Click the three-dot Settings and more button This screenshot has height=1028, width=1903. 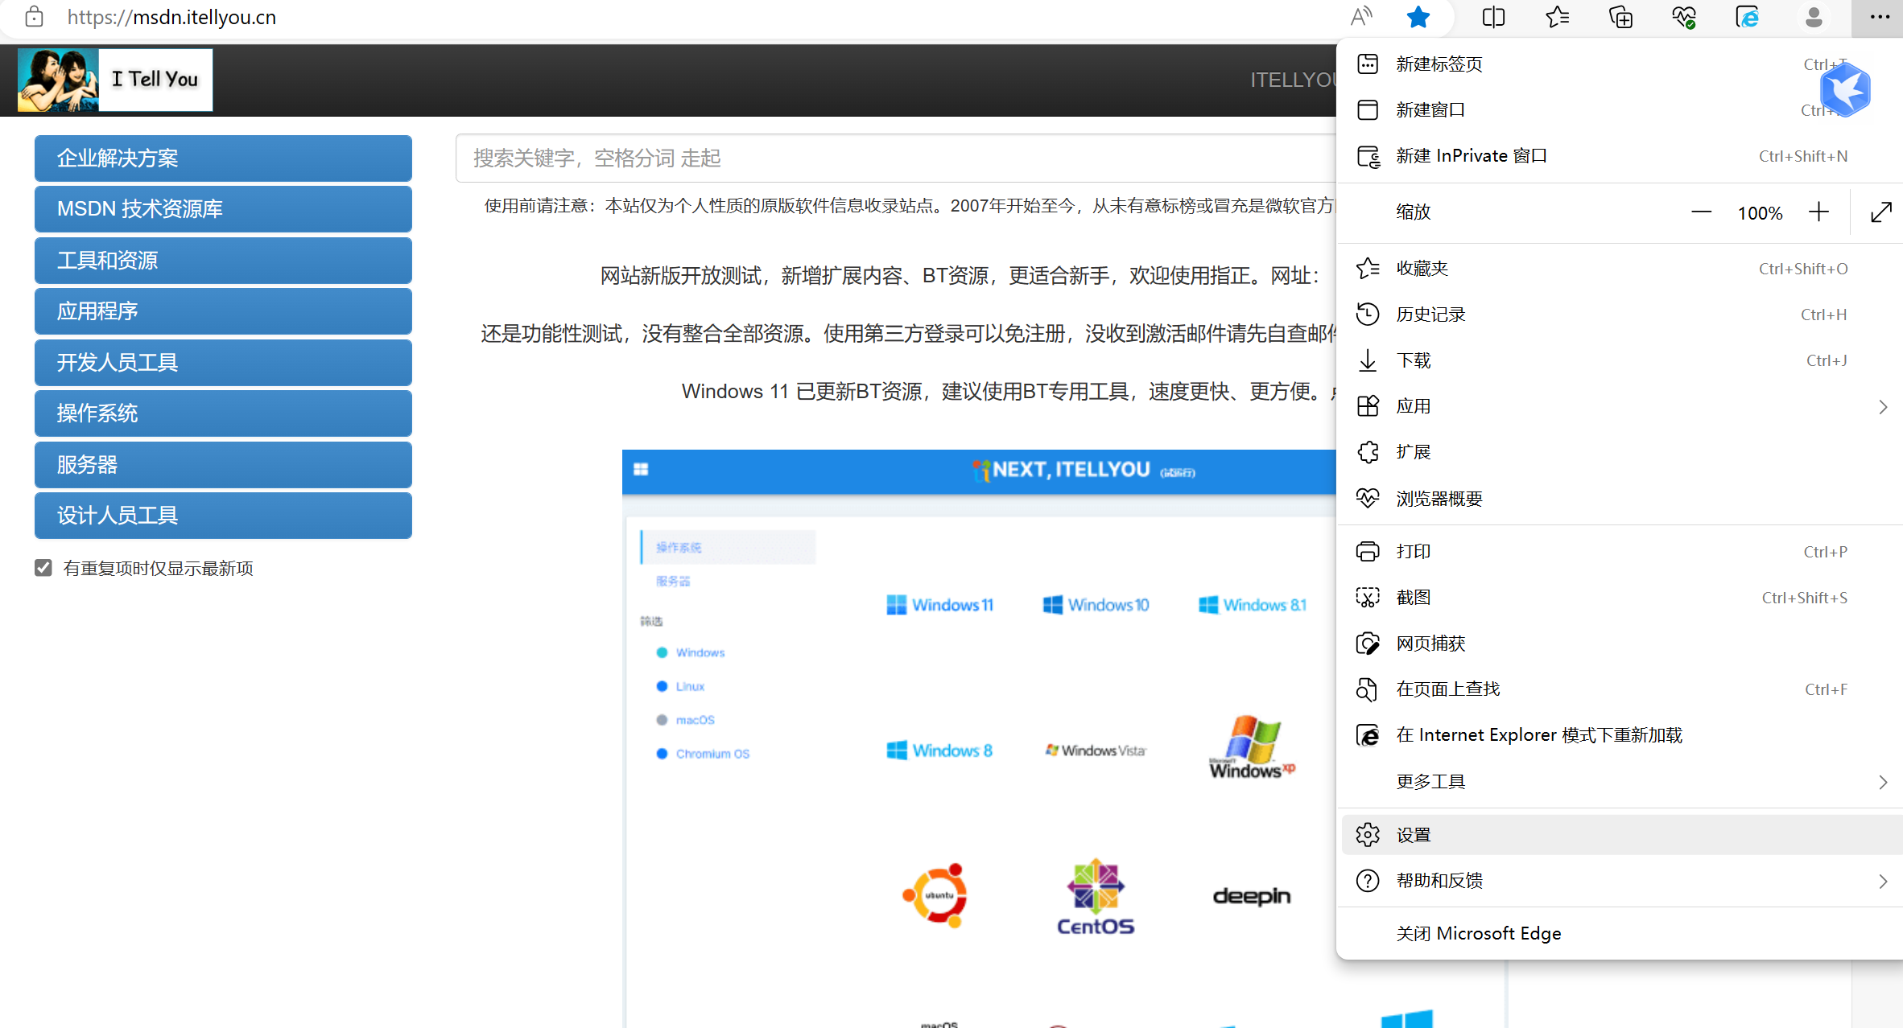point(1880,17)
